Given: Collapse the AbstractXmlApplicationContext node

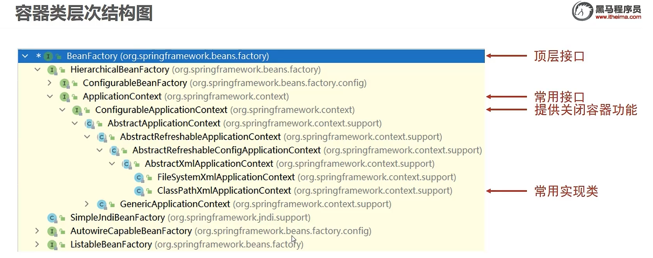Looking at the screenshot, I should pyautogui.click(x=112, y=164).
